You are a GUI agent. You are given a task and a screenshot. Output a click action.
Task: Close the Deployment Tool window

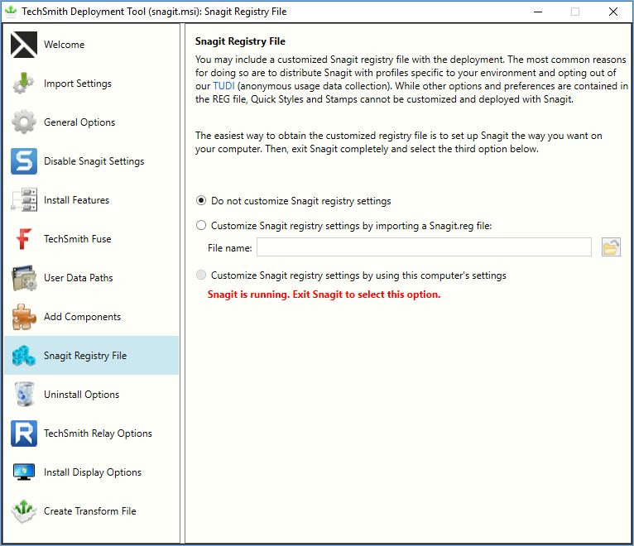613,12
